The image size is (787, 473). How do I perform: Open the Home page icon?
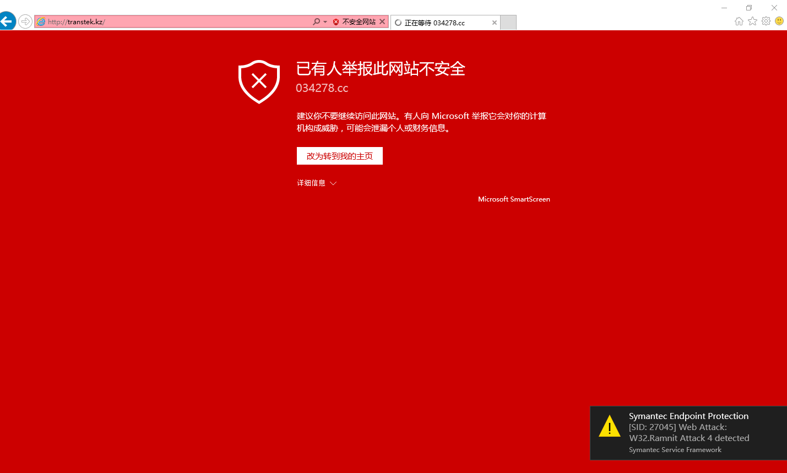tap(739, 21)
